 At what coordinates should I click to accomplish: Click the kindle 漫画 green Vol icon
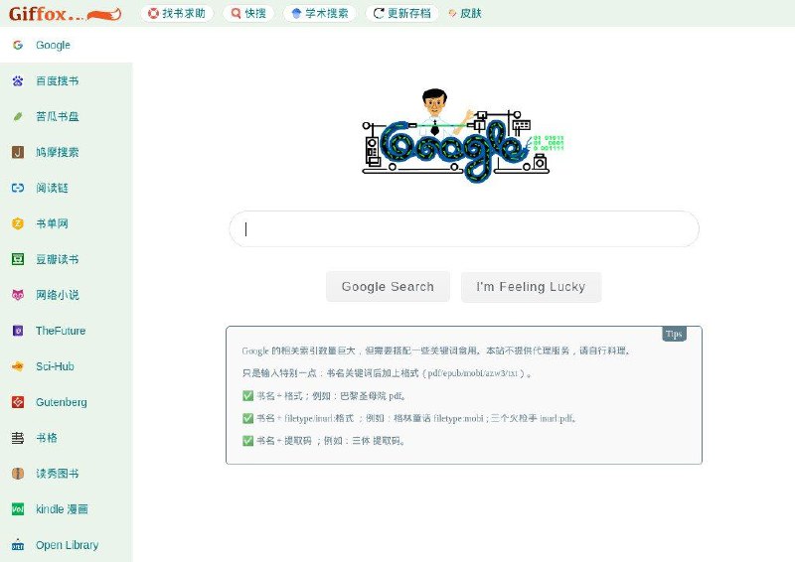coord(18,509)
